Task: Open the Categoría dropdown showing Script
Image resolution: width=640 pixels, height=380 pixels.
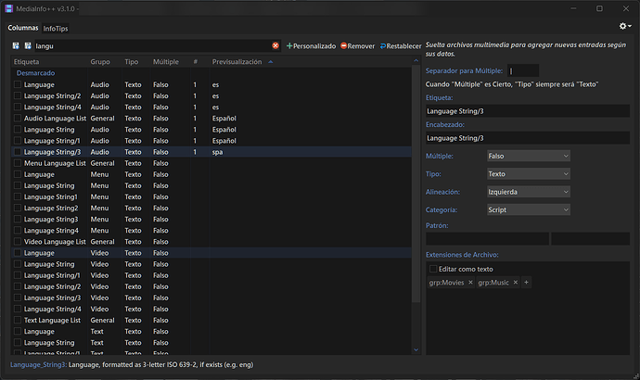Action: [528, 209]
